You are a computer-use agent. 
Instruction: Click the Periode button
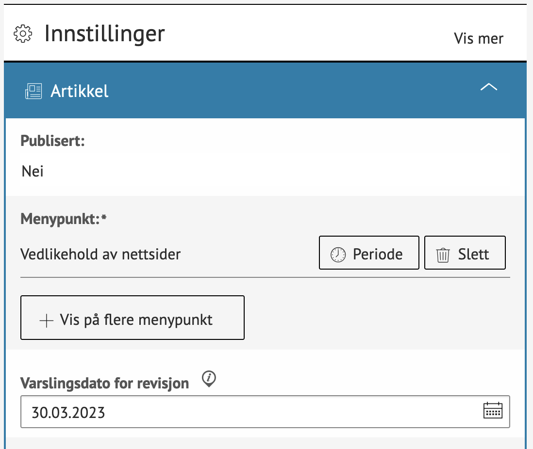(369, 253)
